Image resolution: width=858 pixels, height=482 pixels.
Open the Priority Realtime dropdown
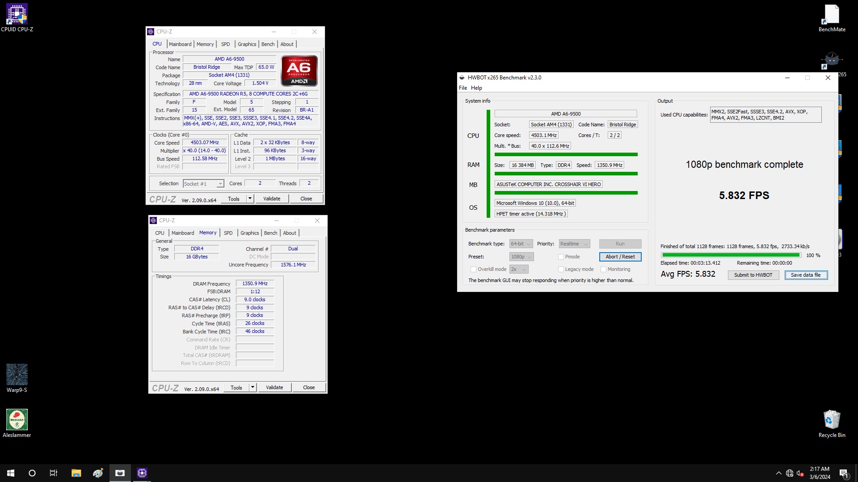pyautogui.click(x=574, y=244)
